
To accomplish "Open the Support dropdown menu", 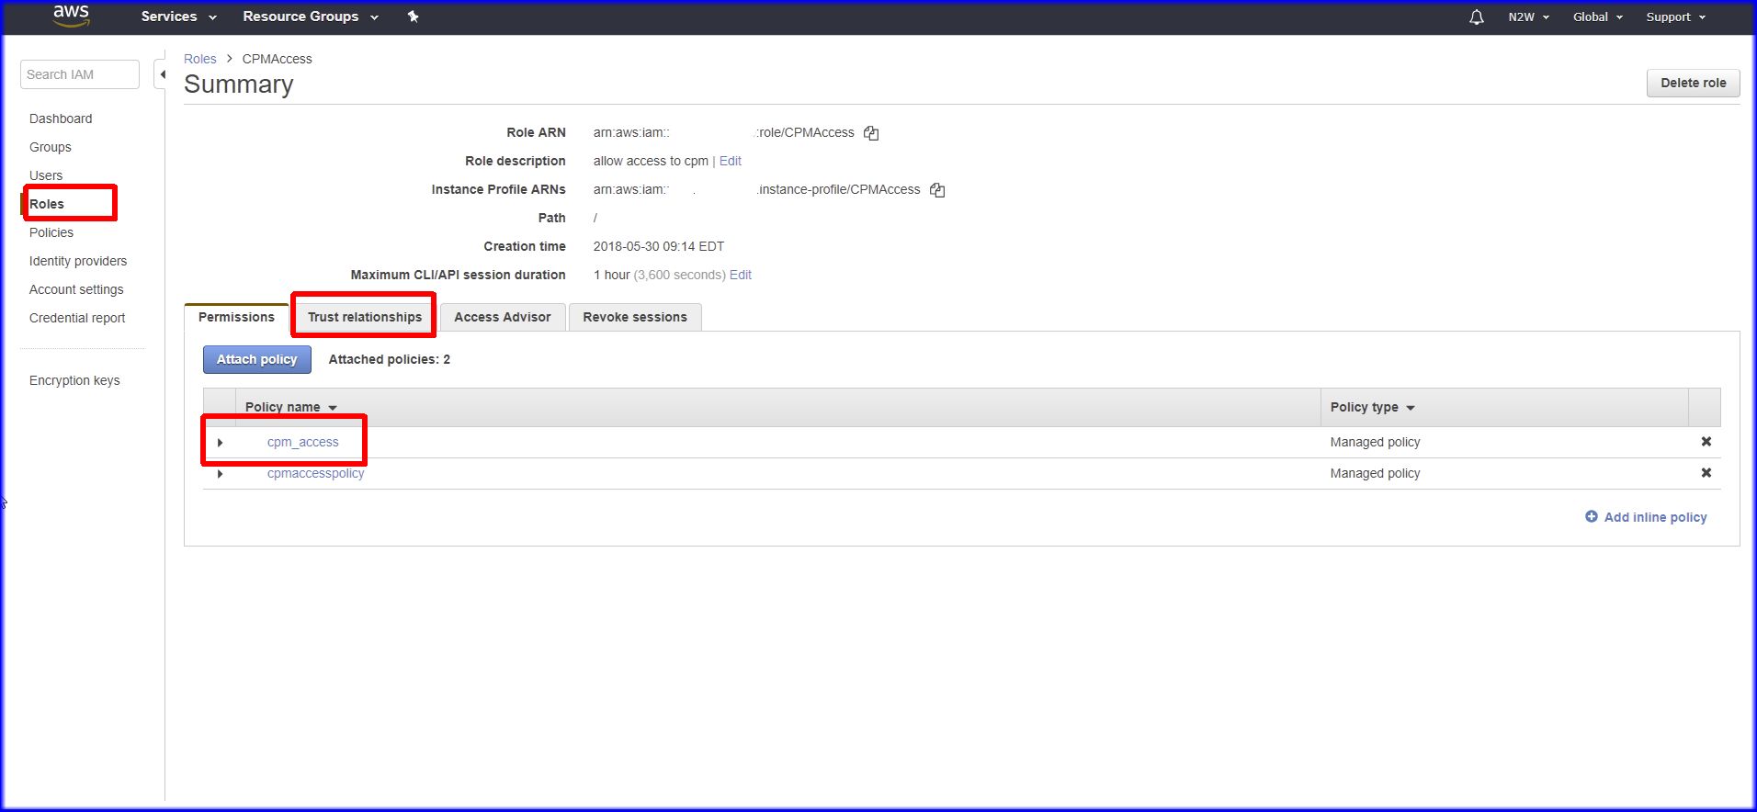I will tap(1675, 17).
